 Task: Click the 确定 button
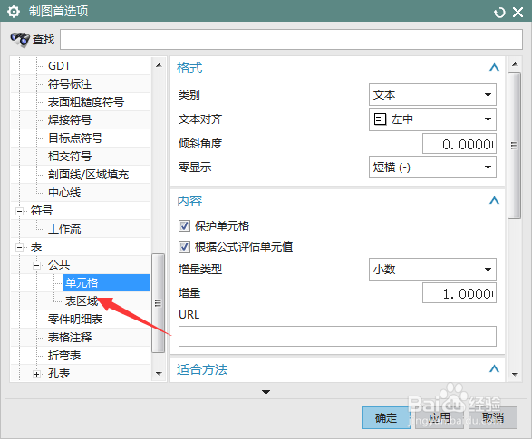point(386,417)
